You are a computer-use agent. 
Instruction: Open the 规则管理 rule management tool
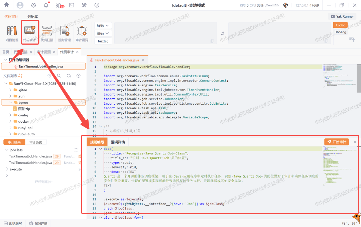point(65,34)
